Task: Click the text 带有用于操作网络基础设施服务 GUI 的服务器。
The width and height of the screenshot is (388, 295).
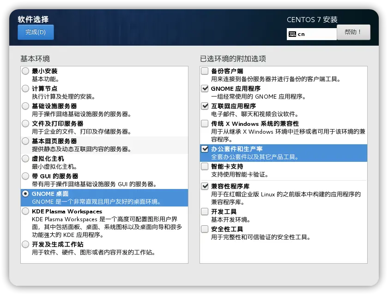Action: [x=95, y=184]
